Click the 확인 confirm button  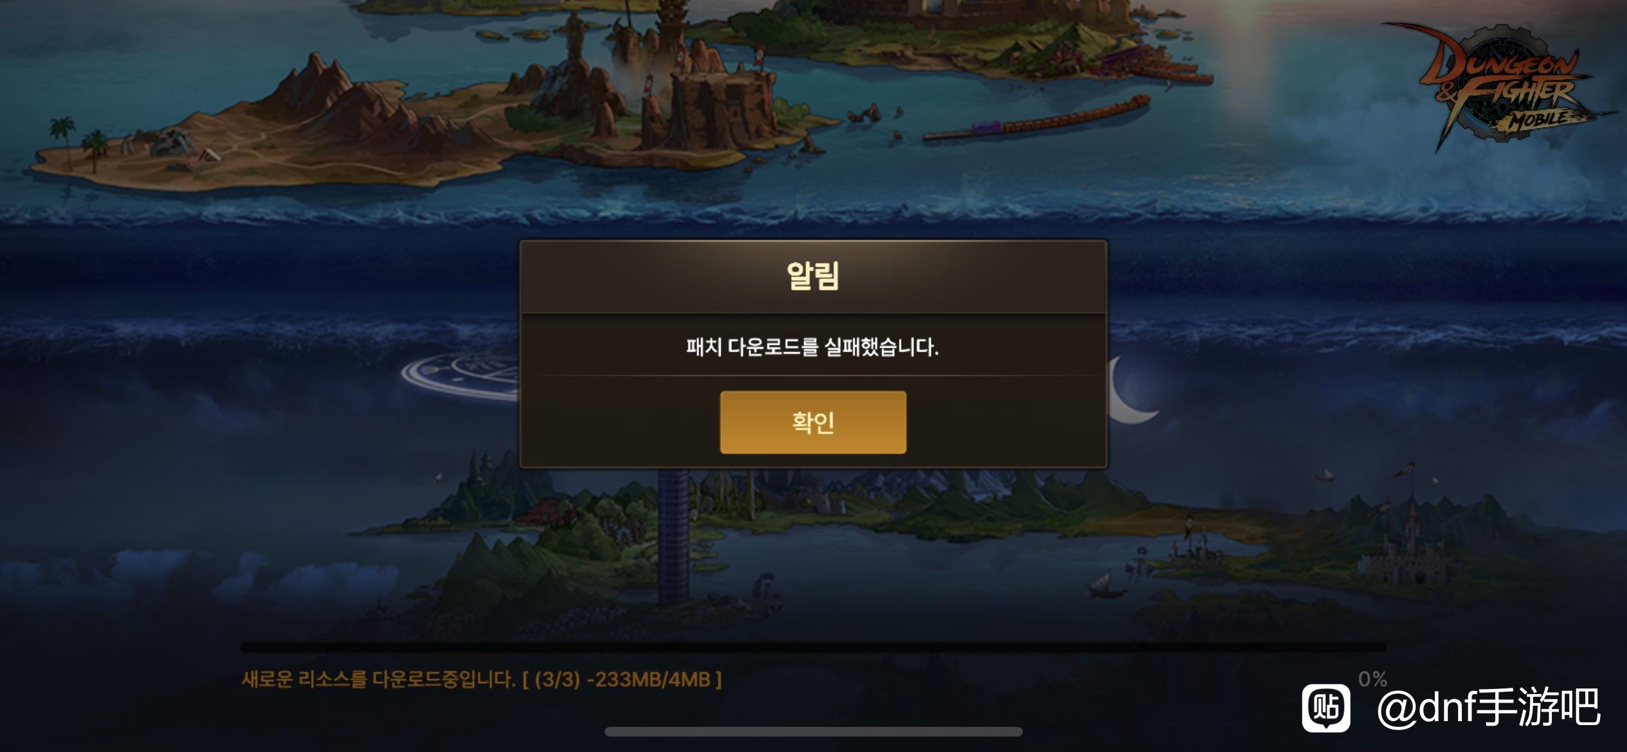(x=813, y=422)
